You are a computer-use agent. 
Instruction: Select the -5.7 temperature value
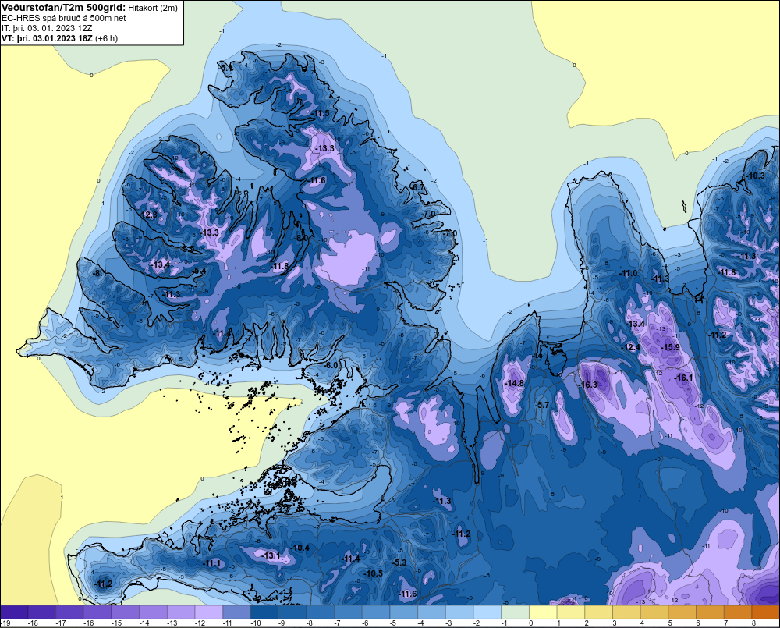click(542, 405)
